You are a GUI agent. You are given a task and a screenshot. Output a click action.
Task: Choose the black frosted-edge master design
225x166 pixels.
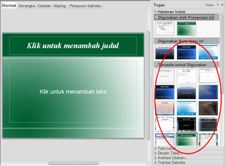point(186,124)
